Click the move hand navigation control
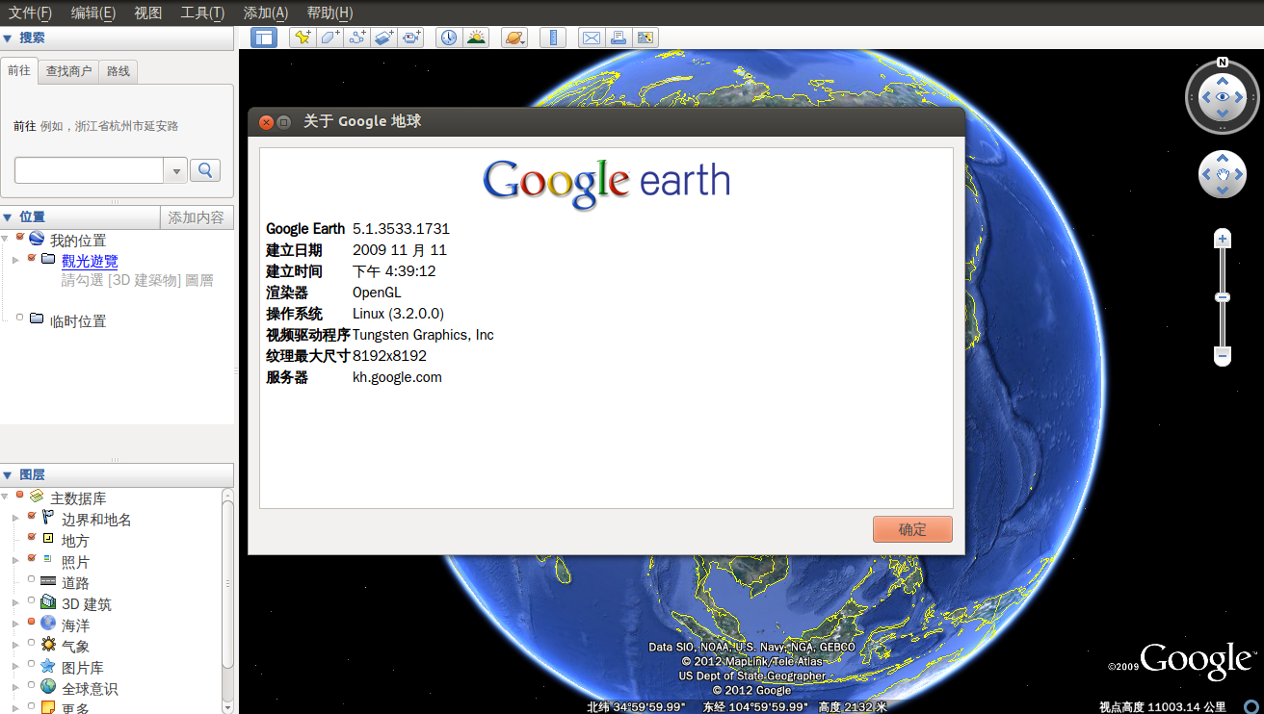Viewport: 1264px width, 714px height. [1223, 174]
